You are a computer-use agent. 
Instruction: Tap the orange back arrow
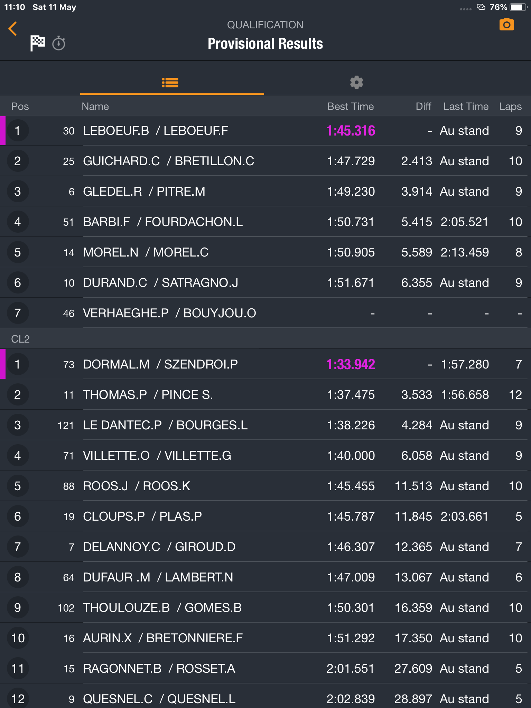point(13,29)
